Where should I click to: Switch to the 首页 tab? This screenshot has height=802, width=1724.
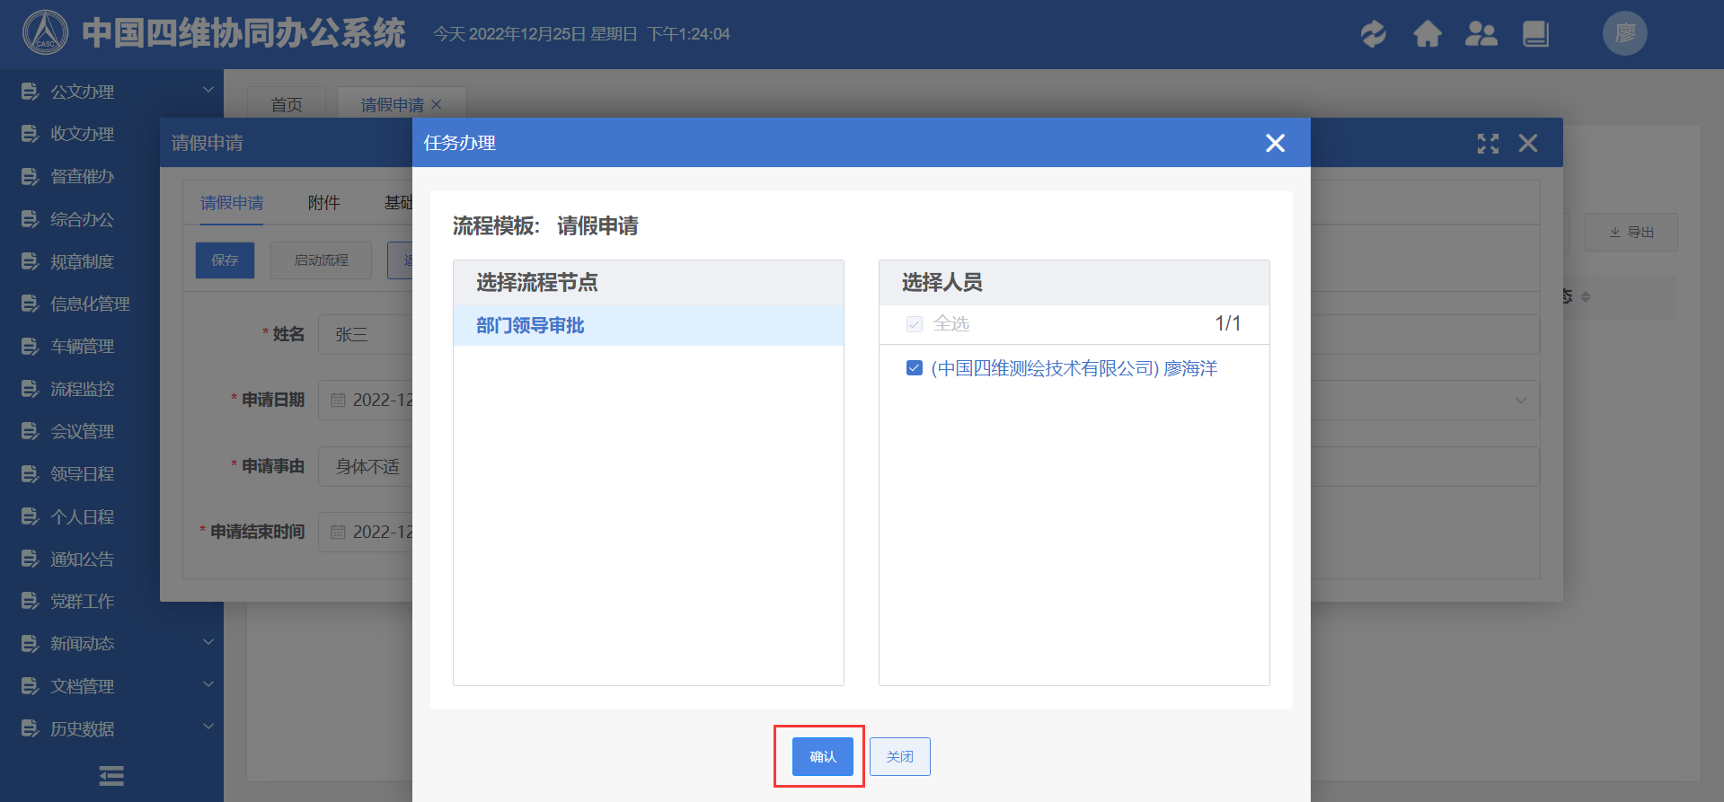pyautogui.click(x=287, y=105)
